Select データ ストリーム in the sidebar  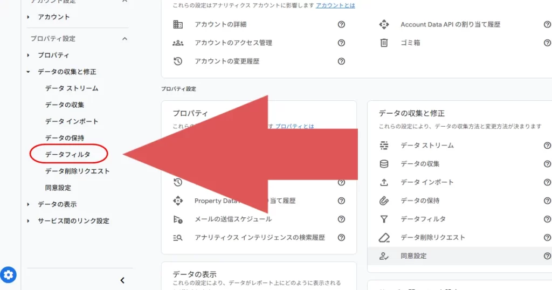click(72, 88)
